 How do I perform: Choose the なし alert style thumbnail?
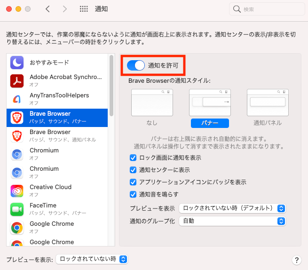152,103
